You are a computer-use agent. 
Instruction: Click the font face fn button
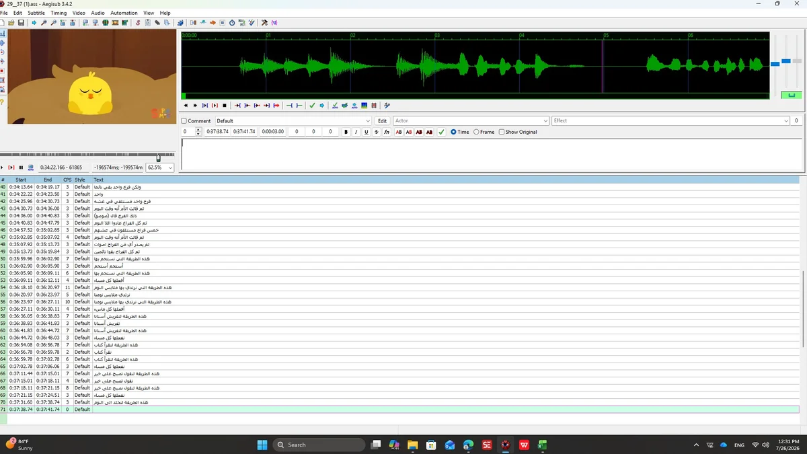coord(387,132)
